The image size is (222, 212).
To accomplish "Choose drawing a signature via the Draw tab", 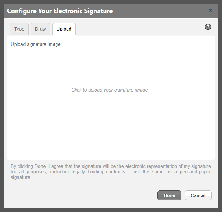I will [41, 29].
